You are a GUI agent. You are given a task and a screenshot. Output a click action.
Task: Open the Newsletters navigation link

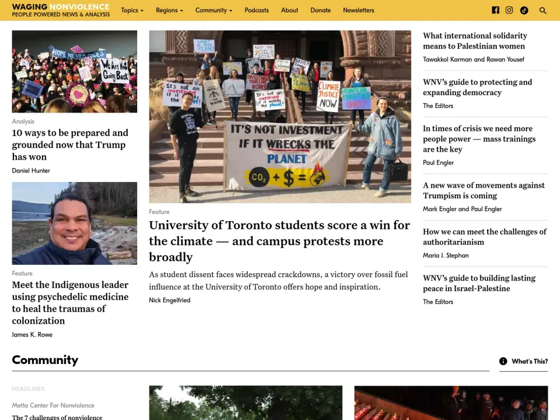point(358,10)
